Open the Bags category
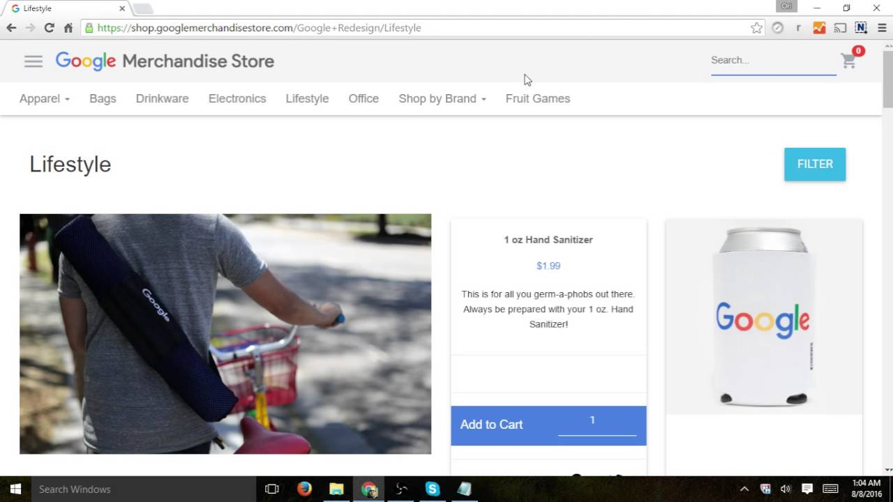893x502 pixels. pos(103,98)
